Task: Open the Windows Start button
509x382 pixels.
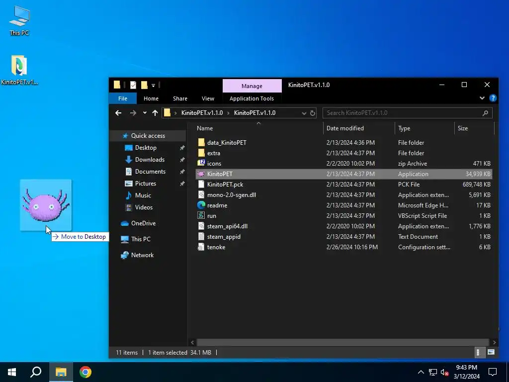Action: (x=12, y=372)
